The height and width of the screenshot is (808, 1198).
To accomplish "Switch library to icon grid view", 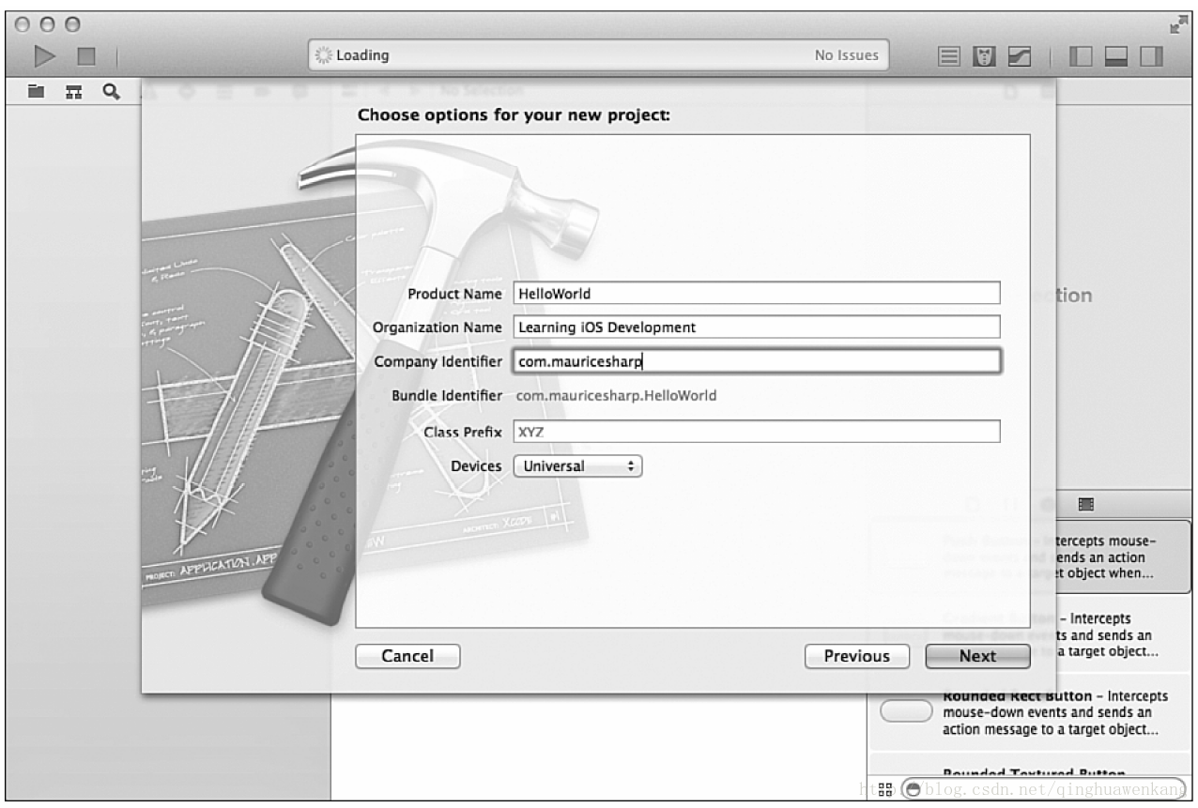I will coord(885,790).
